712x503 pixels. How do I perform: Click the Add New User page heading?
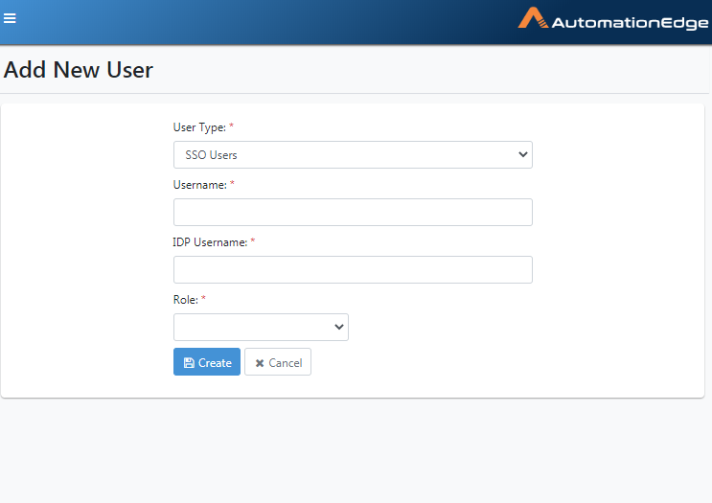(79, 70)
